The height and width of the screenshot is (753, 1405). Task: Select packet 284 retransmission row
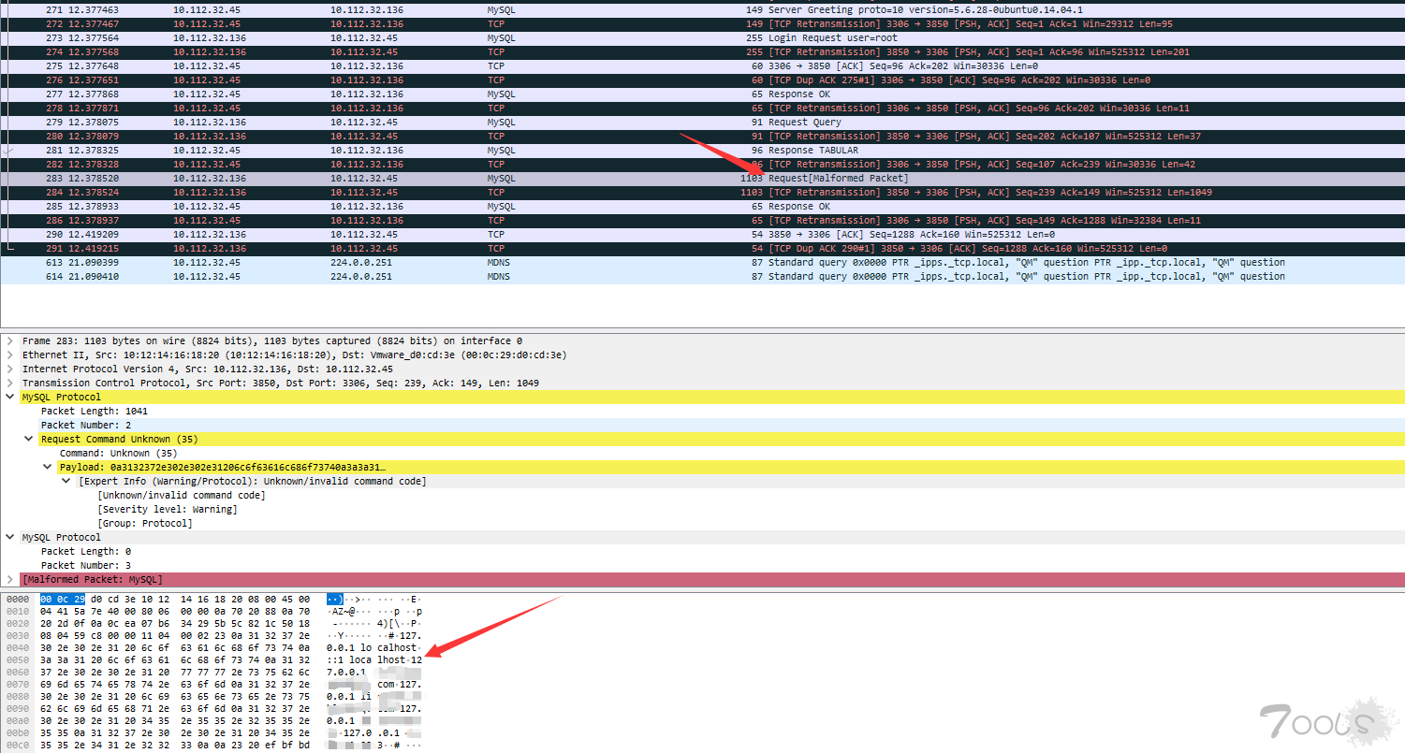coord(702,192)
